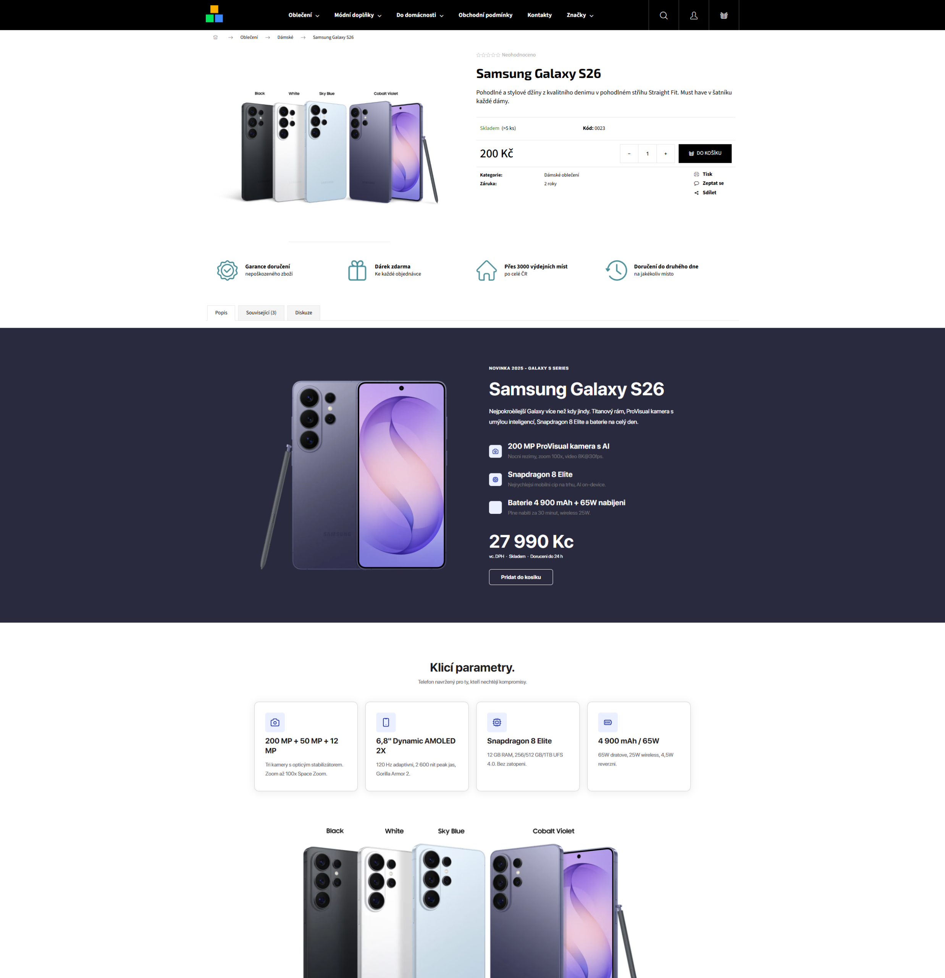Screen dimensions: 945x978
Task: Click the Sdílet share icon
Action: (696, 193)
